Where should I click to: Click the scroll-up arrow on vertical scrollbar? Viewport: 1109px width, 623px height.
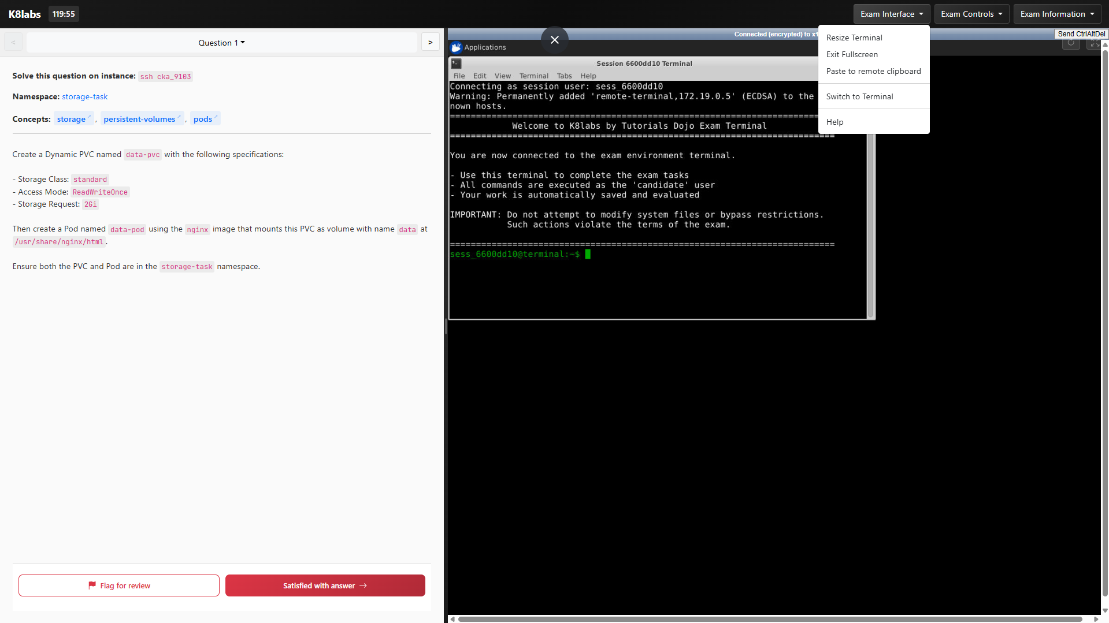1104,44
